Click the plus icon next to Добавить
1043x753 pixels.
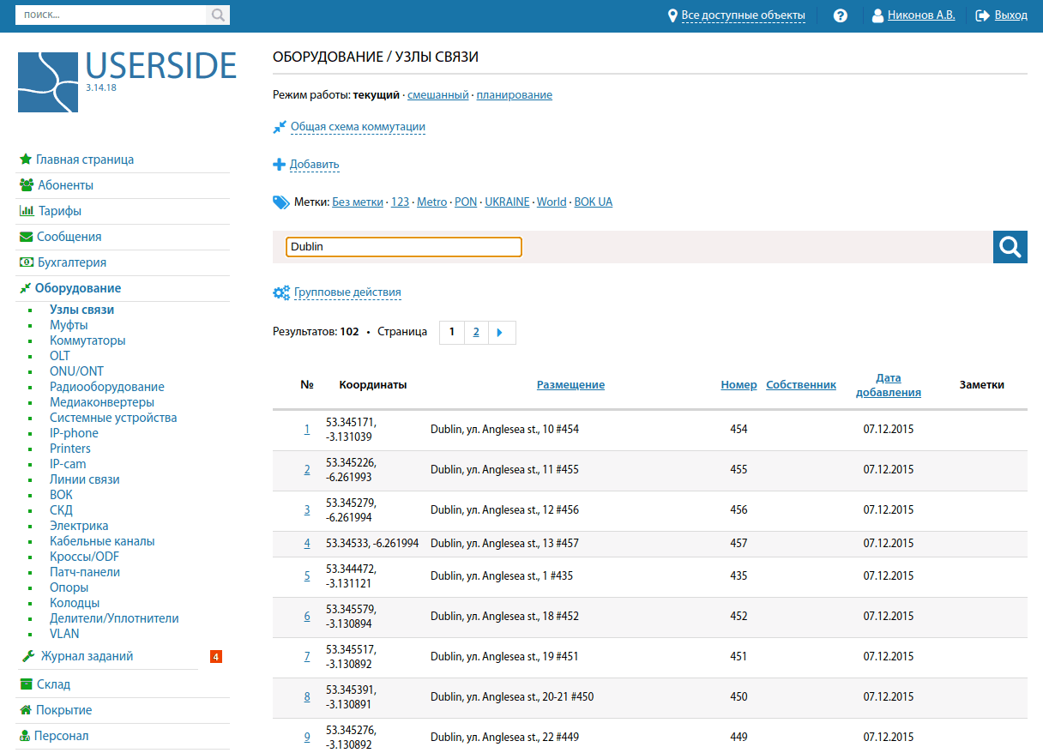(x=279, y=164)
